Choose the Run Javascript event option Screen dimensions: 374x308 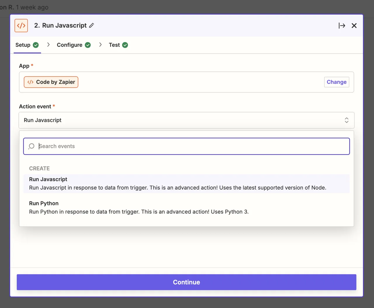pyautogui.click(x=186, y=184)
